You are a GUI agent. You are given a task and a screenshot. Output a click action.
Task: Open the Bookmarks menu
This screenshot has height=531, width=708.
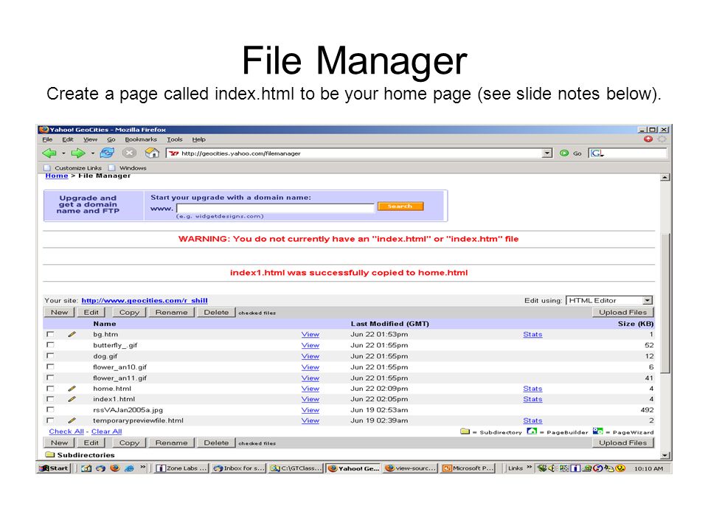click(x=141, y=139)
